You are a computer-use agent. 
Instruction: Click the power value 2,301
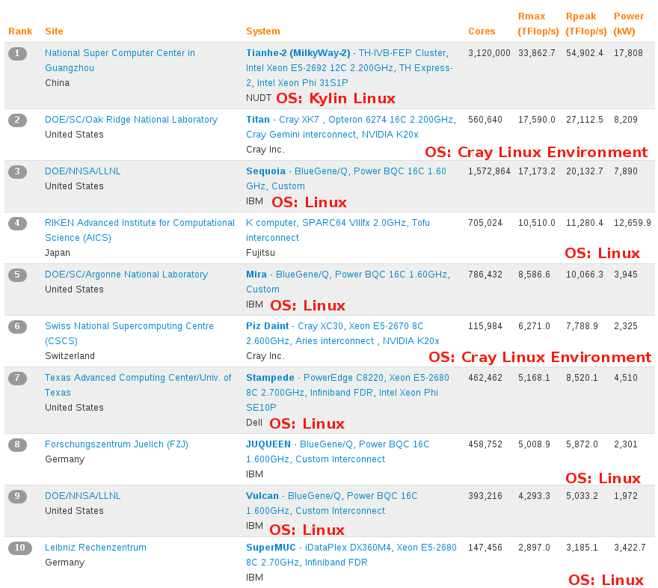click(626, 445)
